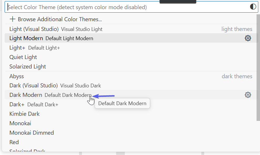Pick the Quiet Light theme
The height and width of the screenshot is (155, 260).
23,57
